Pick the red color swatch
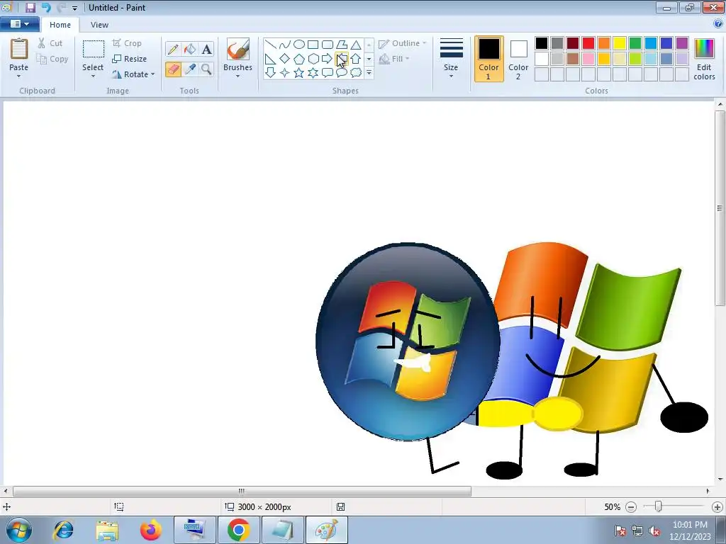The image size is (726, 544). (x=588, y=43)
